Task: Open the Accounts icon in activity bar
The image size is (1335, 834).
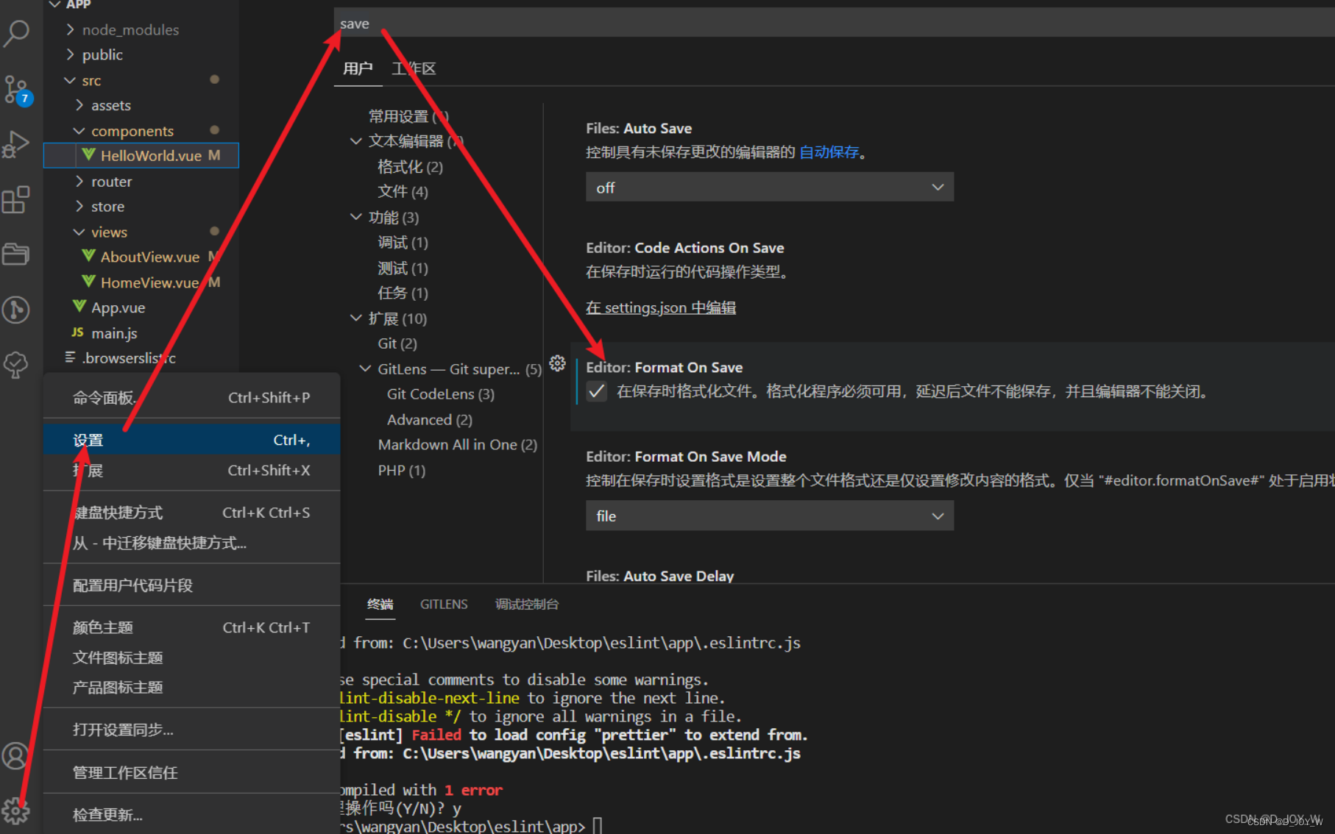Action: 16,755
